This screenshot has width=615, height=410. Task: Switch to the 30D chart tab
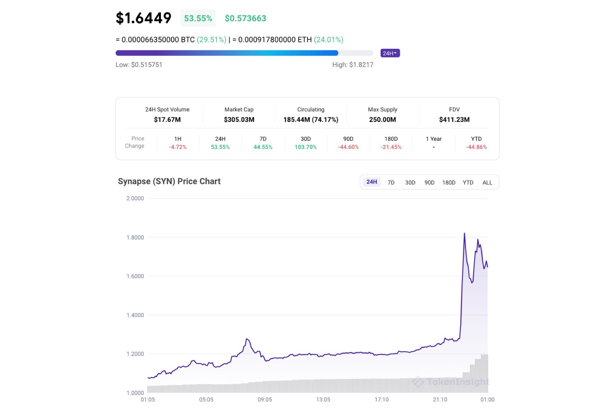click(x=410, y=182)
